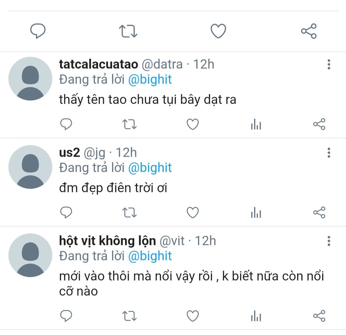Viewport: 346px width, 335px height.
Task: Like us2's reply tweet
Action: click(x=193, y=212)
